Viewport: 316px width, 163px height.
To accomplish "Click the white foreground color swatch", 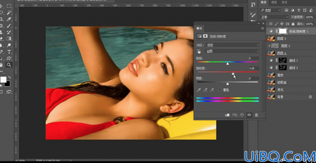I will [x=3, y=79].
